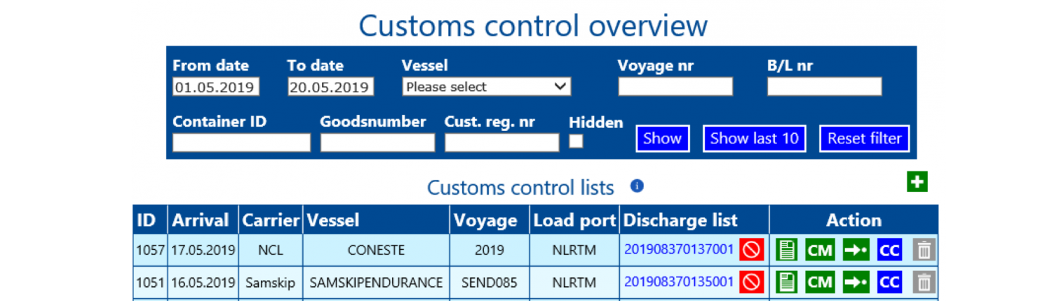The image size is (1052, 301).
Task: Click the Carrier column header
Action: (x=271, y=220)
